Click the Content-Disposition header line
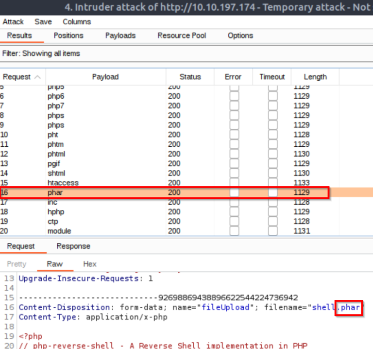Image resolution: width=373 pixels, height=349 pixels. (x=191, y=307)
